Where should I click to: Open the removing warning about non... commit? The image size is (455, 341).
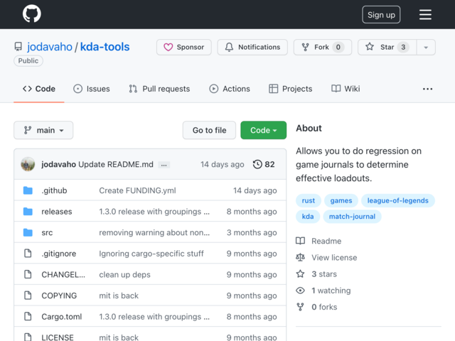[x=154, y=232]
